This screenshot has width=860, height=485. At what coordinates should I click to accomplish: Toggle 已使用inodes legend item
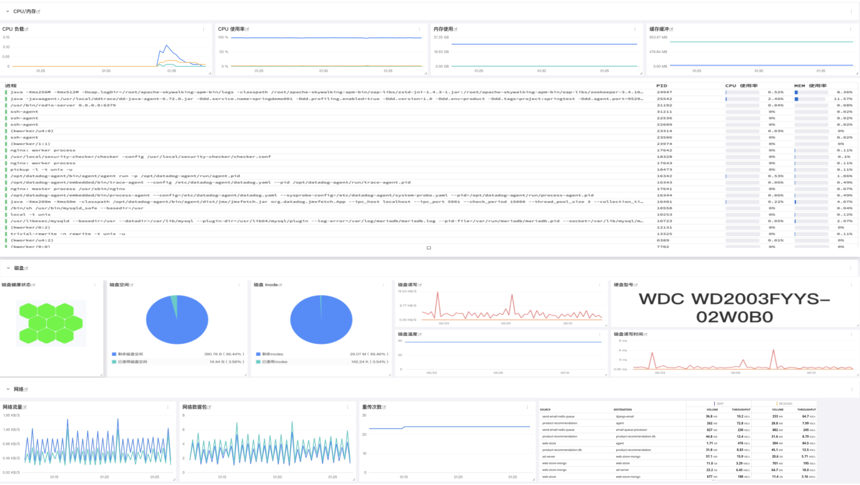(x=275, y=362)
